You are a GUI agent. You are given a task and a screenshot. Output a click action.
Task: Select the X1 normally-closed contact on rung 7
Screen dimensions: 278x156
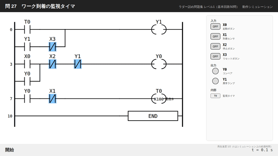[x=52, y=99]
